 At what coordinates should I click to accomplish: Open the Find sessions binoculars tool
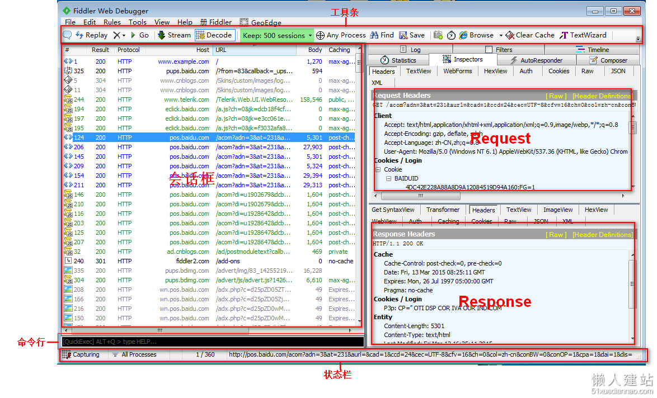point(382,35)
